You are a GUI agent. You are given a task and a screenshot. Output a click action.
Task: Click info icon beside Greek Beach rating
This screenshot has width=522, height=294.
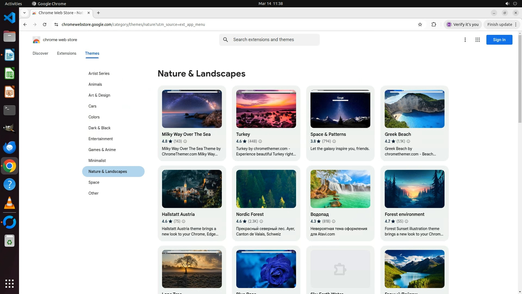tap(408, 141)
